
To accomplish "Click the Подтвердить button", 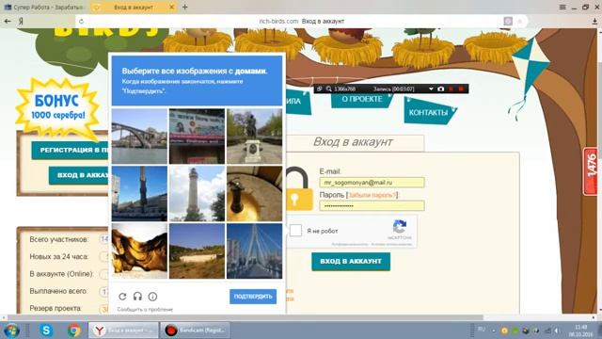I will 253,297.
